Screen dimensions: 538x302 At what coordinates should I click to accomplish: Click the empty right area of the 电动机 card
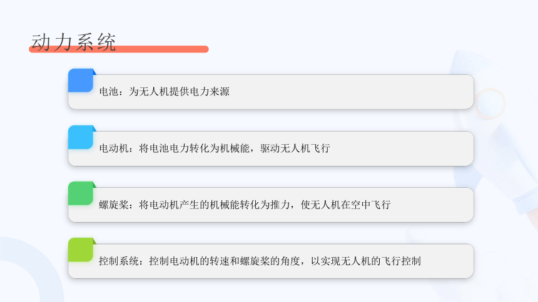click(x=402, y=149)
